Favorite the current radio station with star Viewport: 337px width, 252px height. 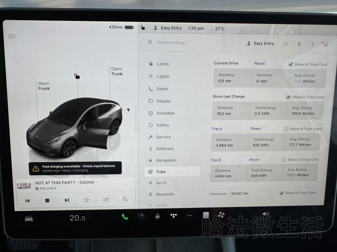click(x=86, y=200)
